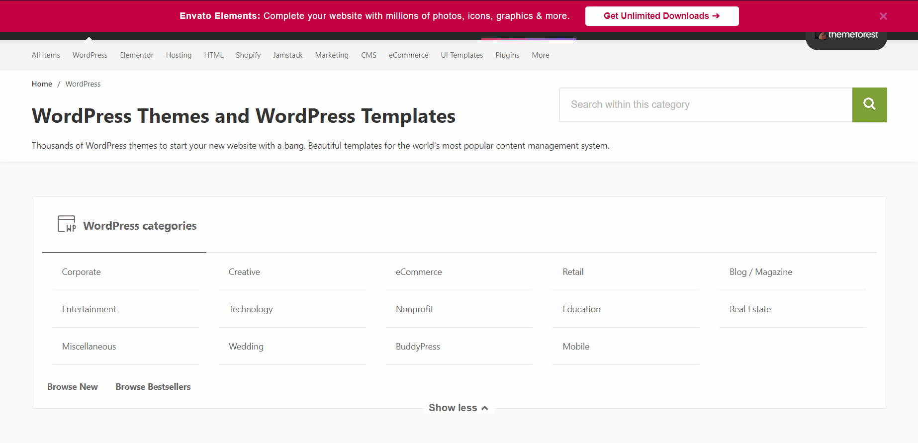Open the More navigation menu
918x443 pixels.
540,55
